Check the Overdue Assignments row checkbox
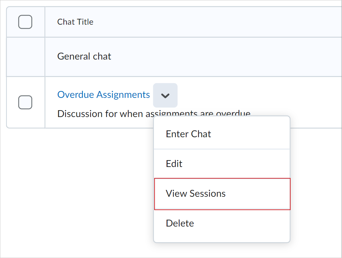342x258 pixels. click(25, 102)
